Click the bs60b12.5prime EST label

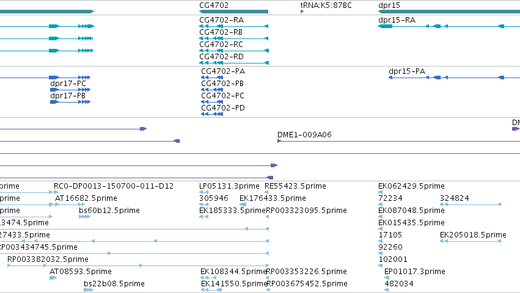pyautogui.click(x=109, y=211)
